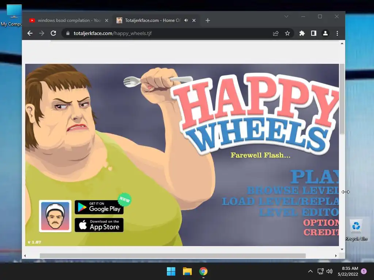Click the Get it on Google Play badge
The width and height of the screenshot is (374, 280).
[x=99, y=207]
